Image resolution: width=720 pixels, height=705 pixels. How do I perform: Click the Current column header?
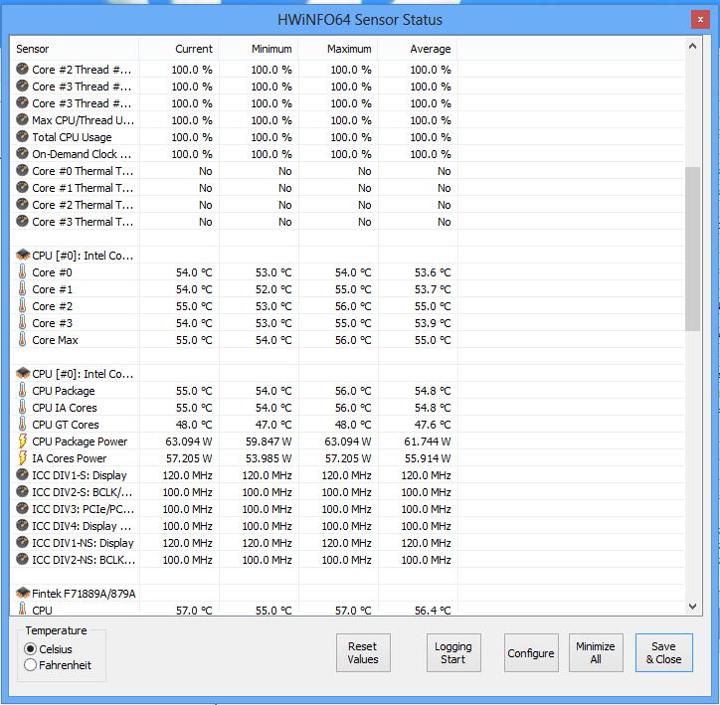[x=179, y=49]
